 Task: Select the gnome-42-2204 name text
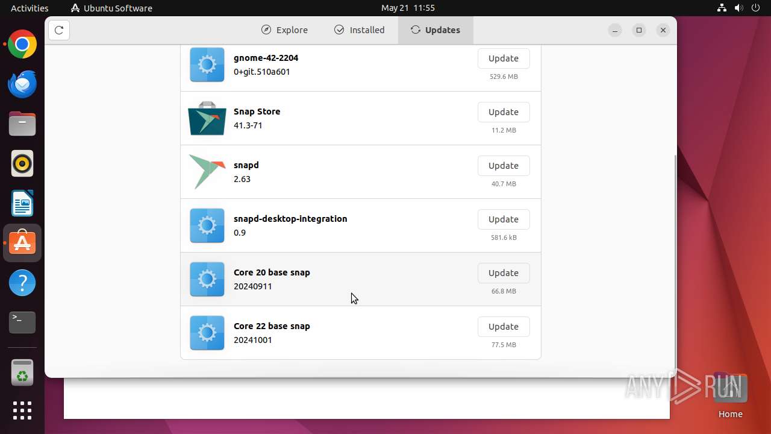(x=266, y=58)
